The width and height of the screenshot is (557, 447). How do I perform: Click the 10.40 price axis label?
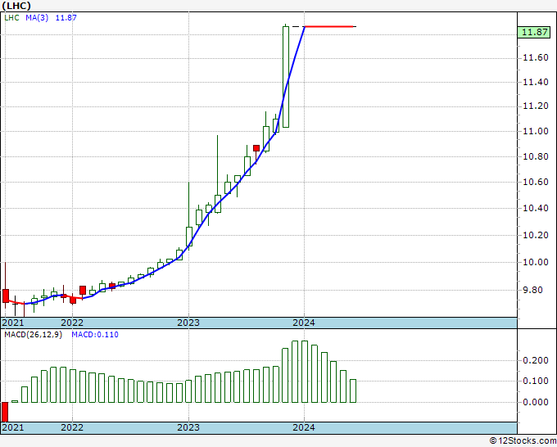[536, 208]
